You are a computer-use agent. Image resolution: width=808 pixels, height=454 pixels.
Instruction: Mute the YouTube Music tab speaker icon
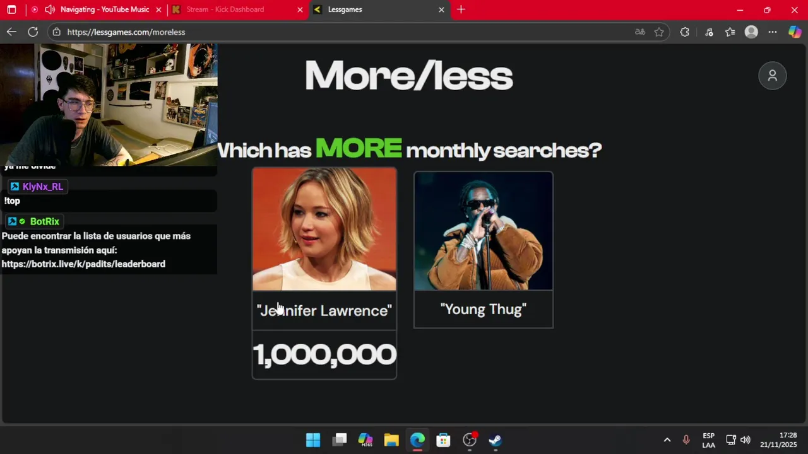click(x=50, y=9)
